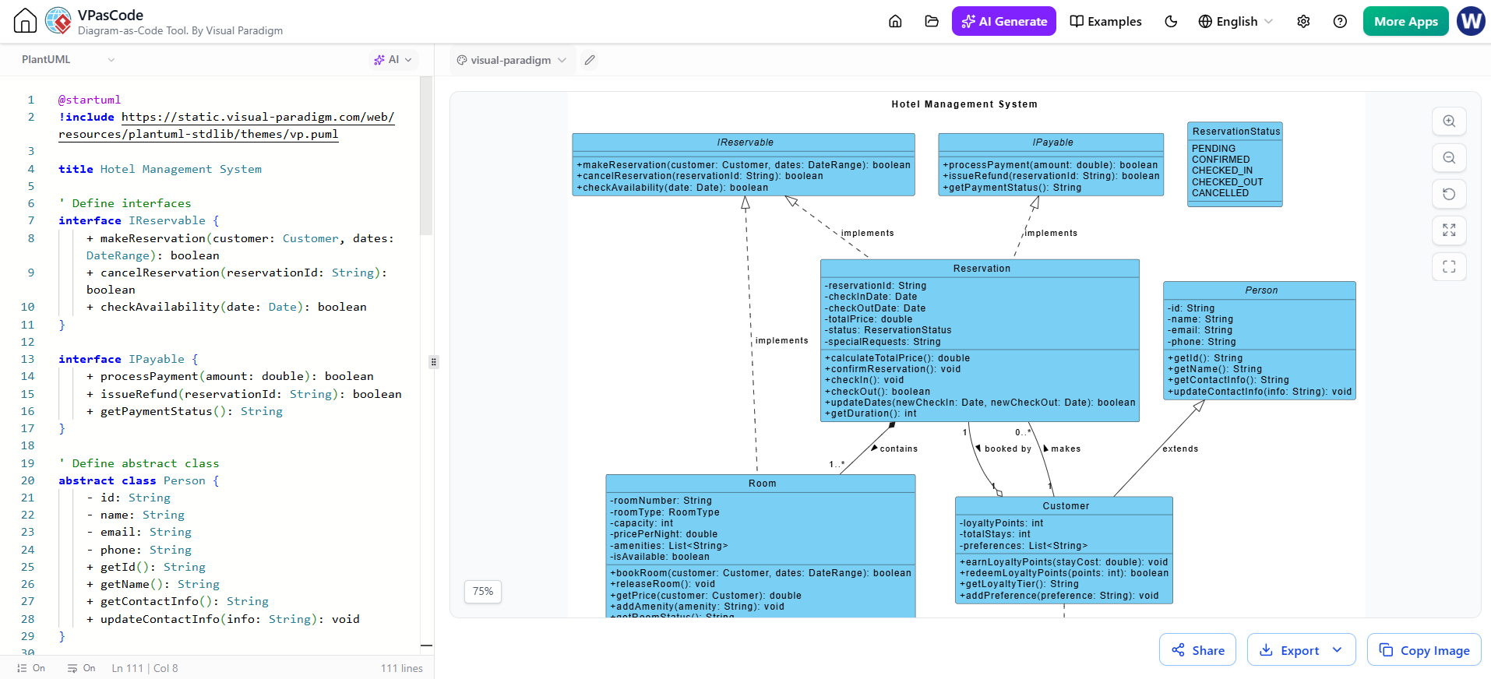The width and height of the screenshot is (1491, 679).
Task: Enter fullscreen diagram view
Action: tap(1449, 267)
